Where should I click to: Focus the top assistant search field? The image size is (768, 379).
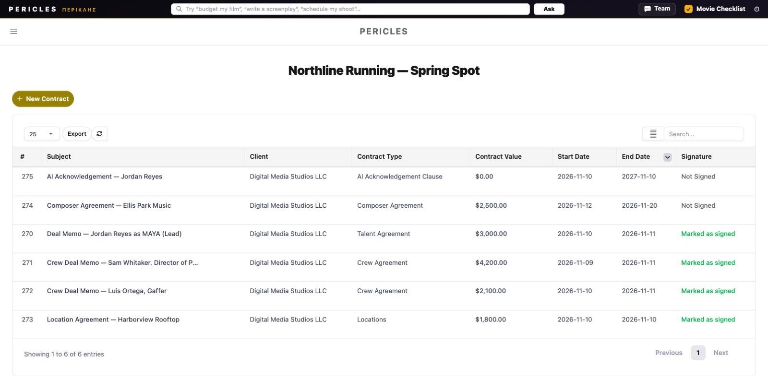pyautogui.click(x=350, y=9)
